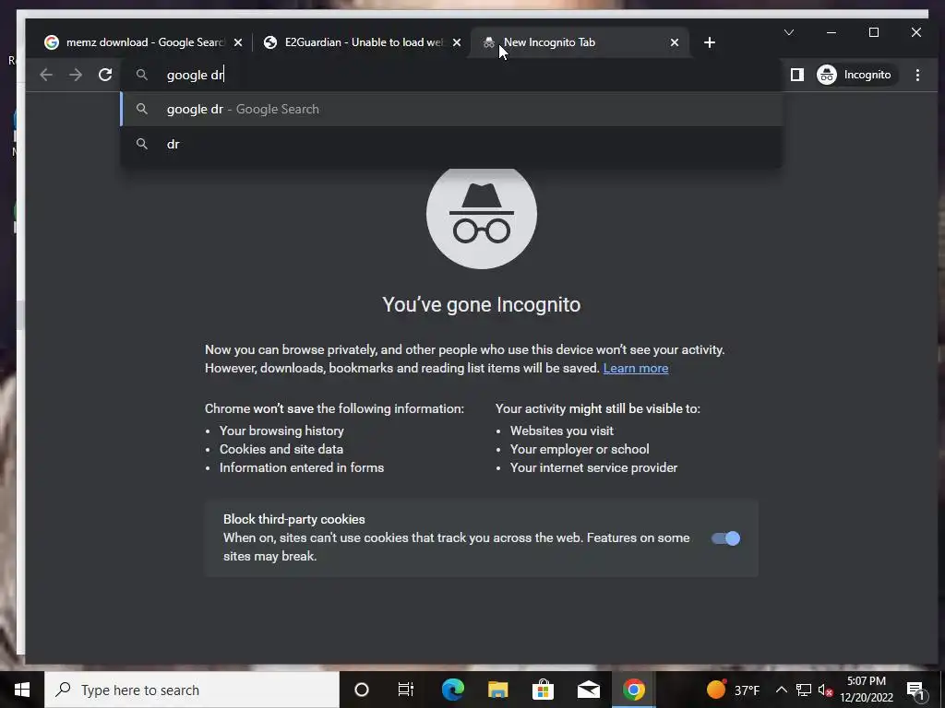Minimize the Chrome window
The image size is (945, 708).
point(831,32)
